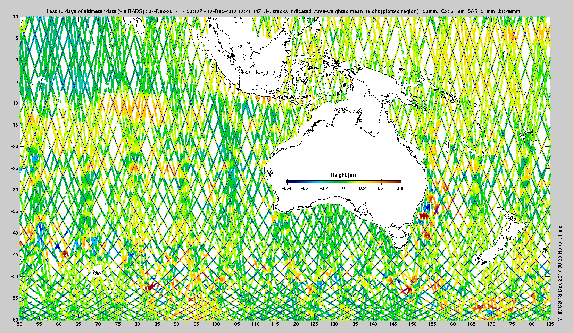Screen dimensions: 573x333
Task: Click latitude axis label '-5'
Action: [x=15, y=82]
